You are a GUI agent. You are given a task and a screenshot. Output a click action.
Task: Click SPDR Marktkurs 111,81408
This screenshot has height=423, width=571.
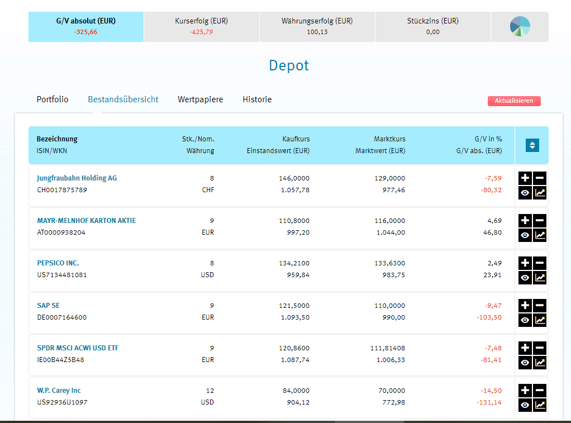[388, 348]
